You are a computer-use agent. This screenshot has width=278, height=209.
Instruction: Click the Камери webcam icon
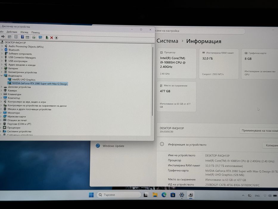point(5,90)
